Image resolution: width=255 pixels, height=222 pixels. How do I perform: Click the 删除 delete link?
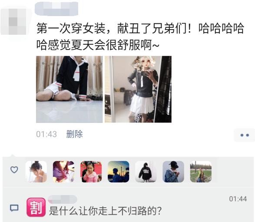point(74,134)
